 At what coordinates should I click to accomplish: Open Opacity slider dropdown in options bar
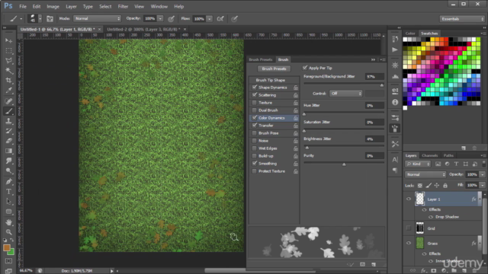[160, 18]
